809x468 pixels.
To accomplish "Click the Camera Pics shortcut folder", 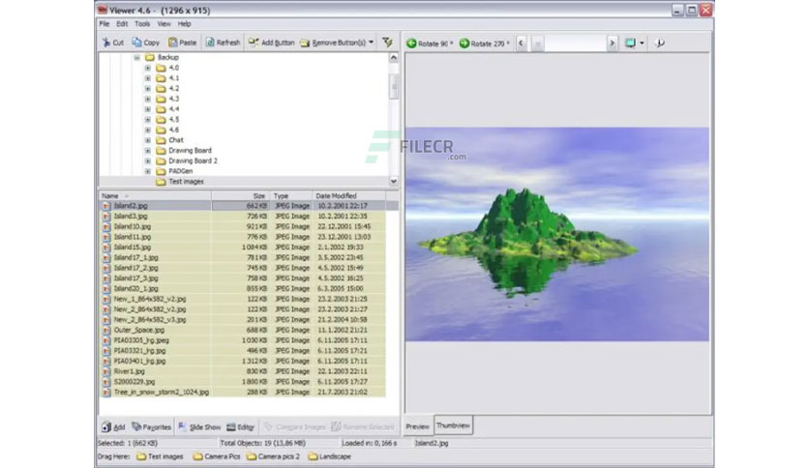I will pos(217,456).
